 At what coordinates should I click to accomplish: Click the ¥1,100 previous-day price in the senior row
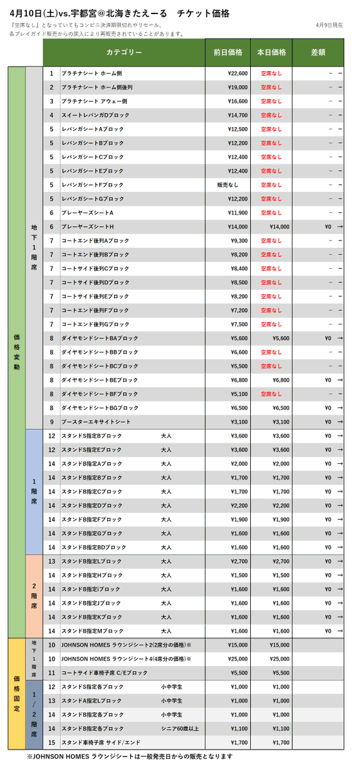(239, 728)
